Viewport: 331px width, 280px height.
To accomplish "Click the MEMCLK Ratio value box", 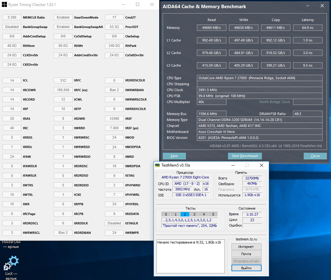I will point(12,18).
